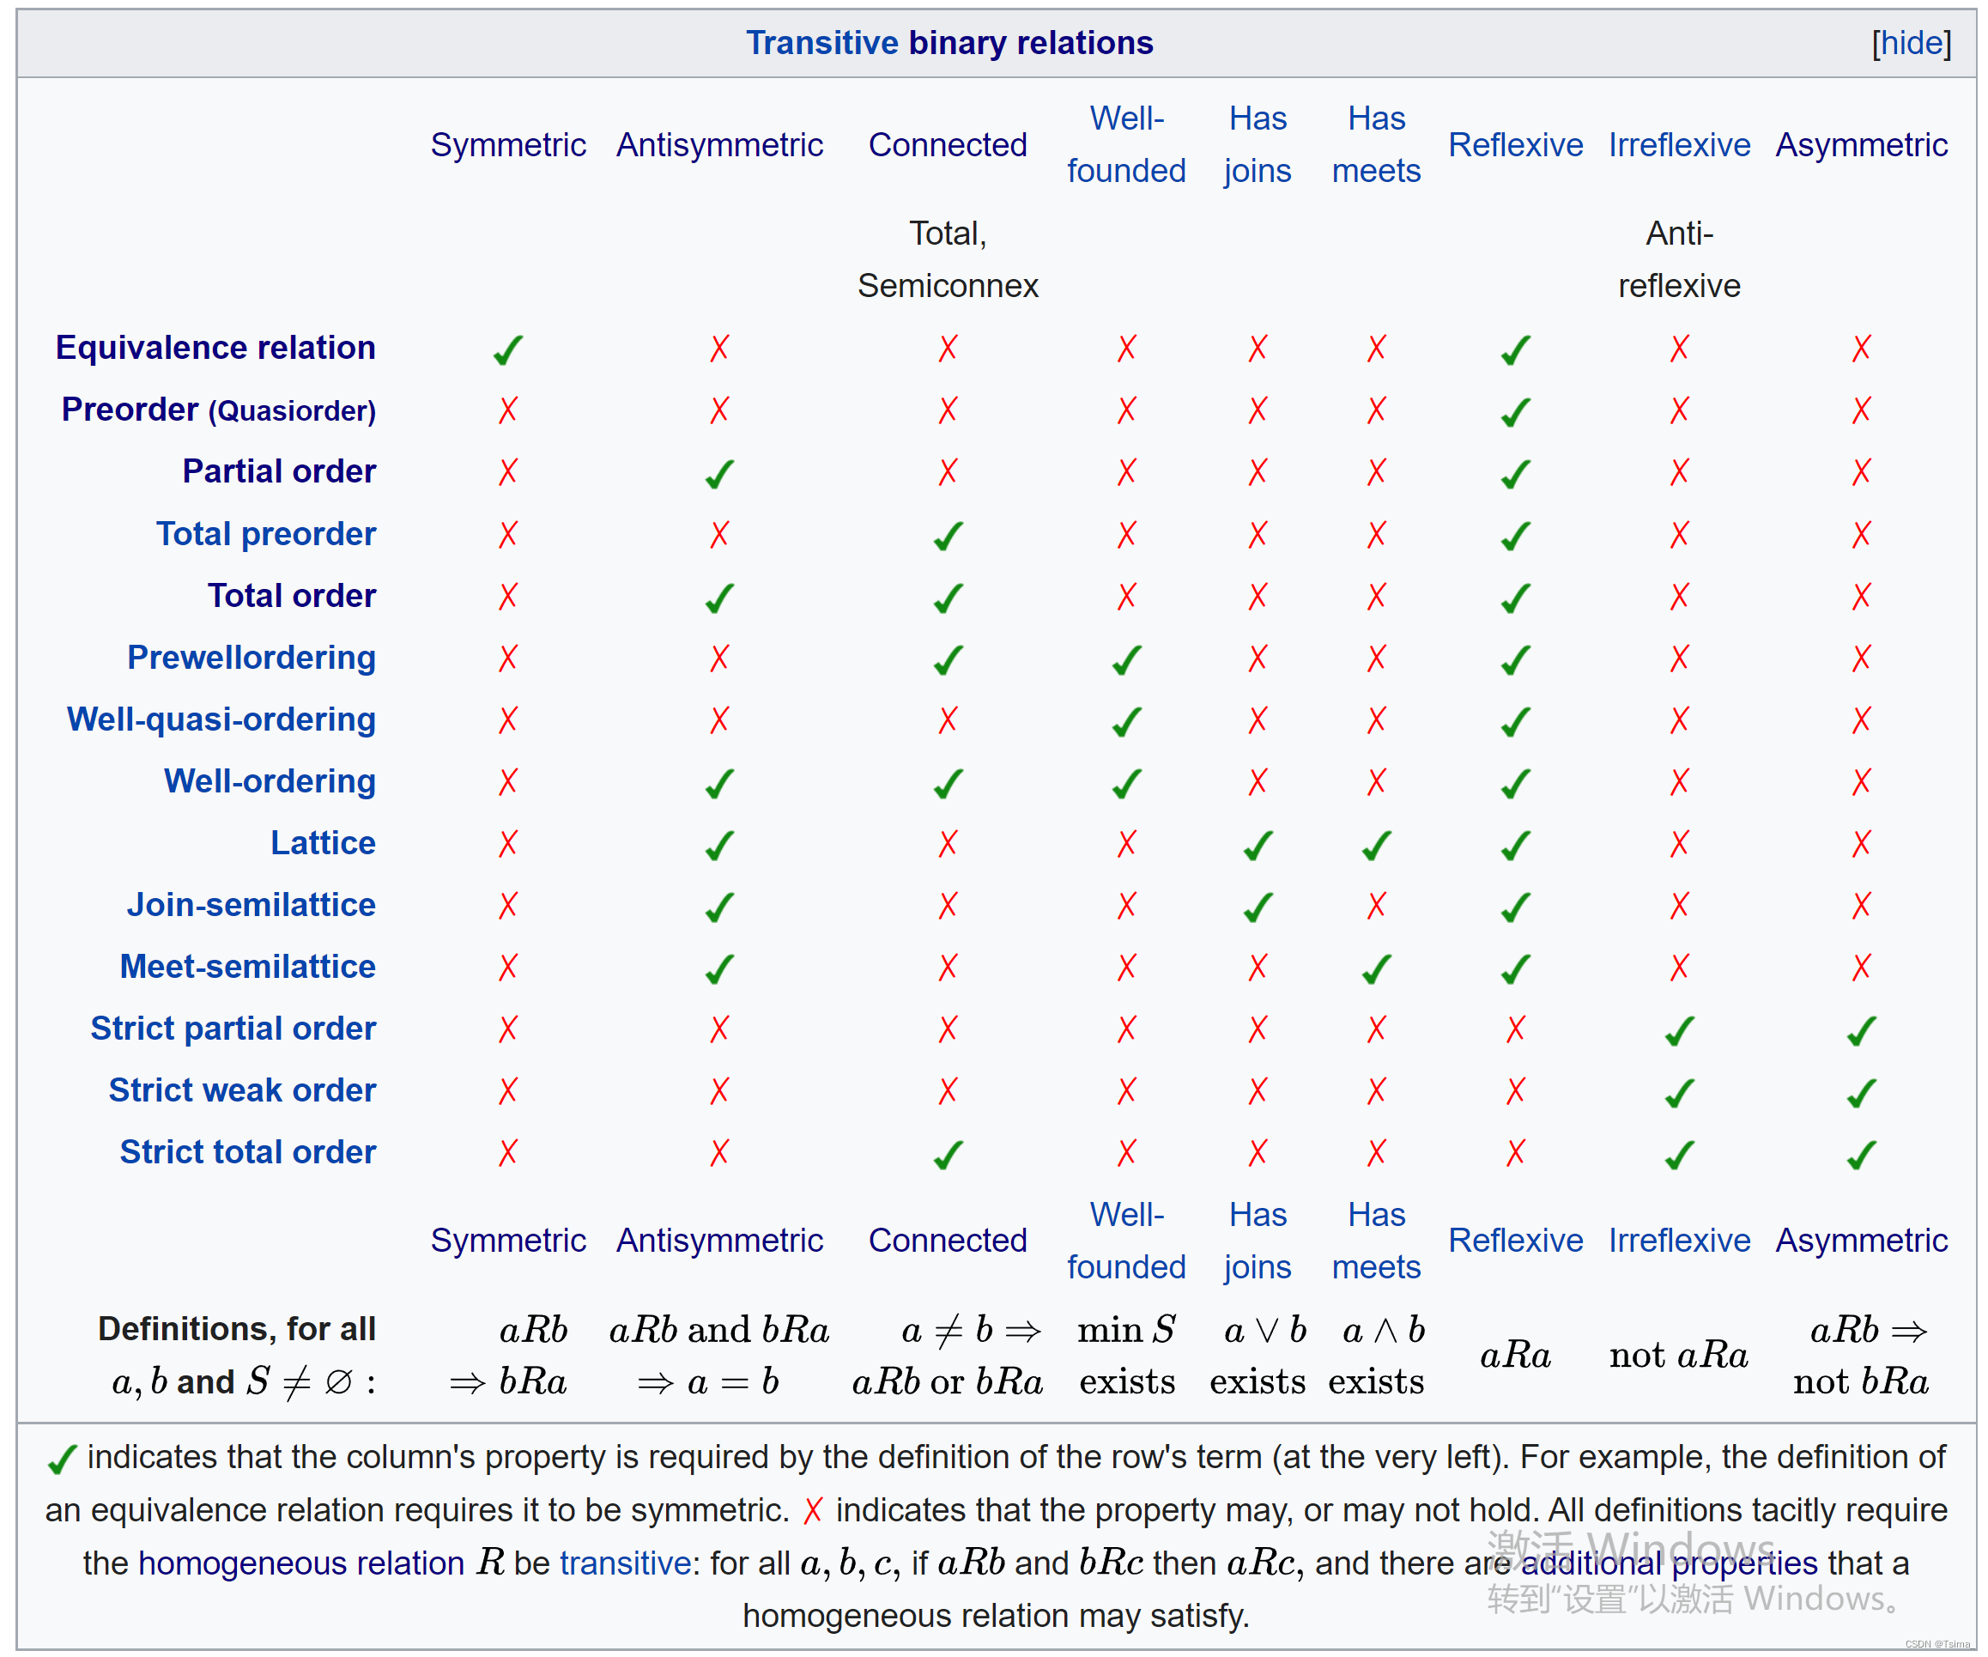1988x1657 pixels.
Task: Click checkmark for Total preorder Connected
Action: [x=948, y=536]
